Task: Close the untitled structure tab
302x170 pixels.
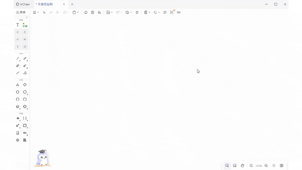Action: point(64,4)
